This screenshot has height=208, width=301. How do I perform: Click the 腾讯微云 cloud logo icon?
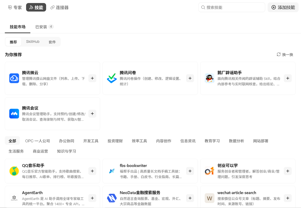click(14, 78)
